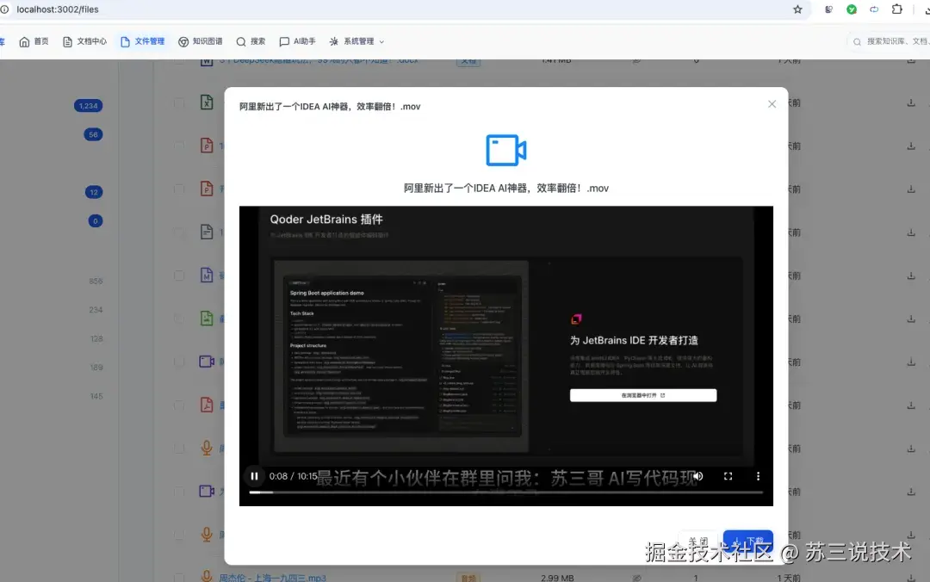Click the site info icon beside the URL
930x582 pixels.
(x=5, y=9)
